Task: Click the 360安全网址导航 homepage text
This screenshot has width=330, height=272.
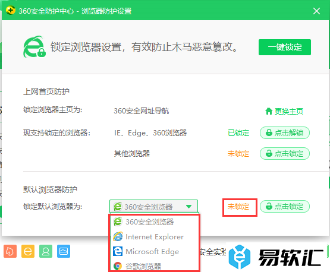Action: 142,111
